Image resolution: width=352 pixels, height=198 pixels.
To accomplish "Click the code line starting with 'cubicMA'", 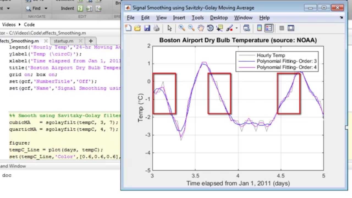I will (64, 122).
